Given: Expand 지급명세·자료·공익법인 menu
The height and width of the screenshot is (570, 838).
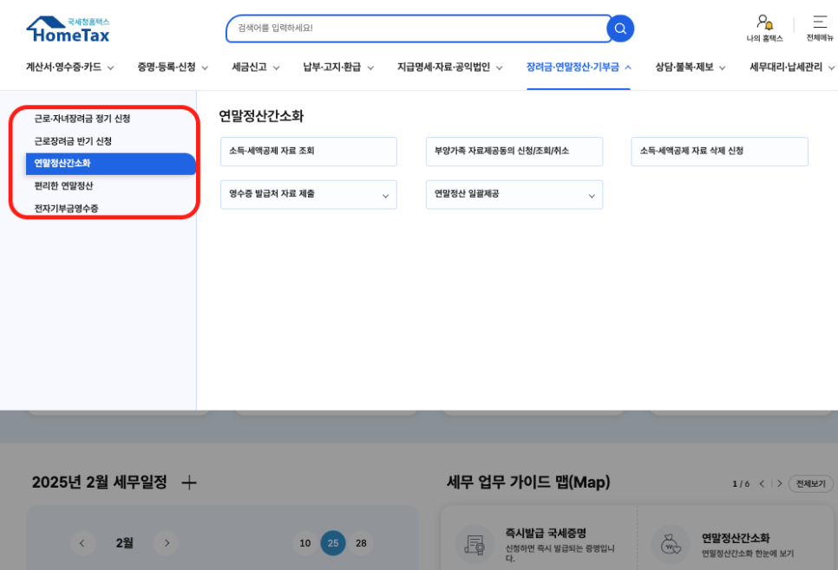Looking at the screenshot, I should pos(449,68).
